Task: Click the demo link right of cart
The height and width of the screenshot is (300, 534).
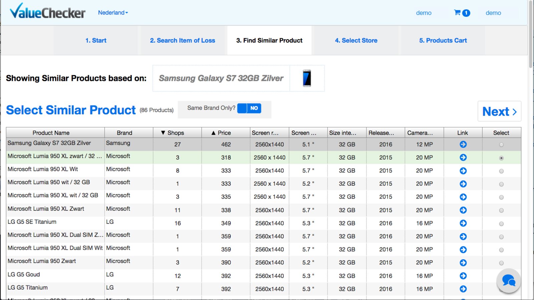Action: (493, 13)
